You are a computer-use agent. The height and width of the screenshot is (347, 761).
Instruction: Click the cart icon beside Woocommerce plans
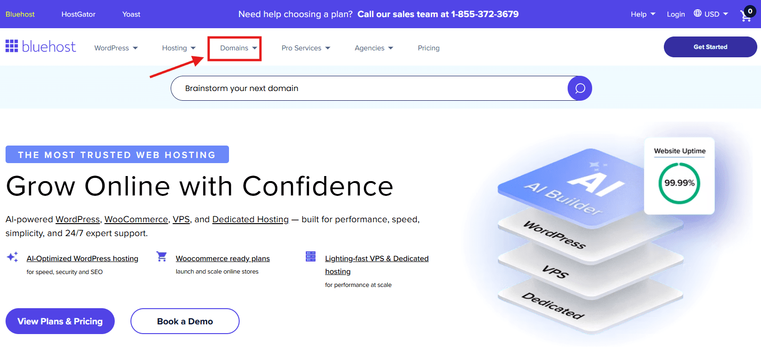[x=161, y=257]
